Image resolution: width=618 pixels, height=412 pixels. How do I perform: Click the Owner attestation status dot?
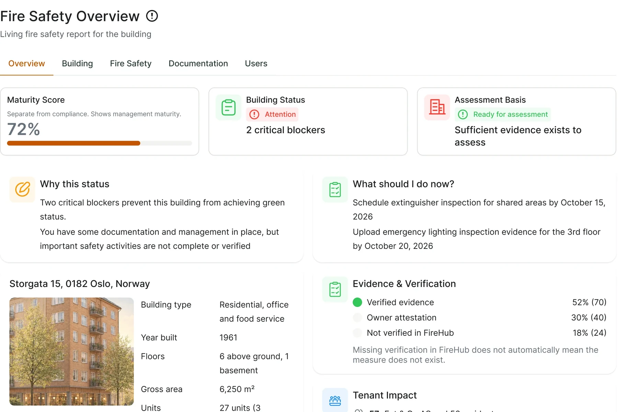[357, 318]
